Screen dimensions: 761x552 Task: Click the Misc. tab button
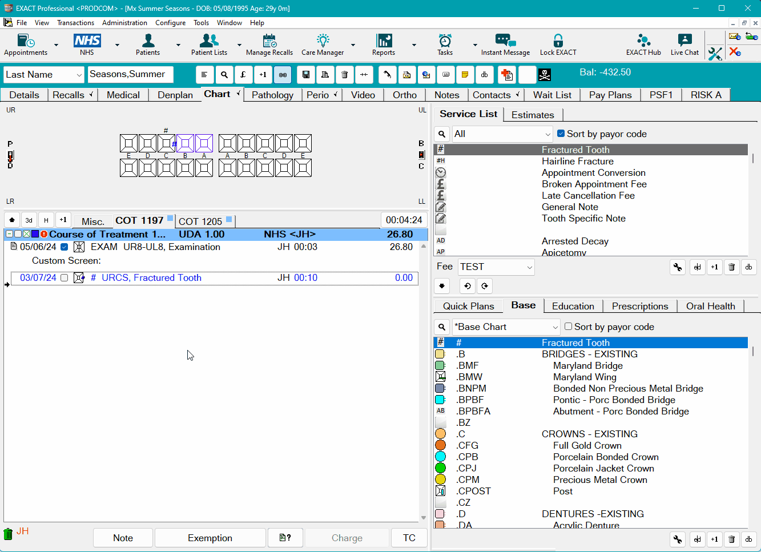pos(93,221)
